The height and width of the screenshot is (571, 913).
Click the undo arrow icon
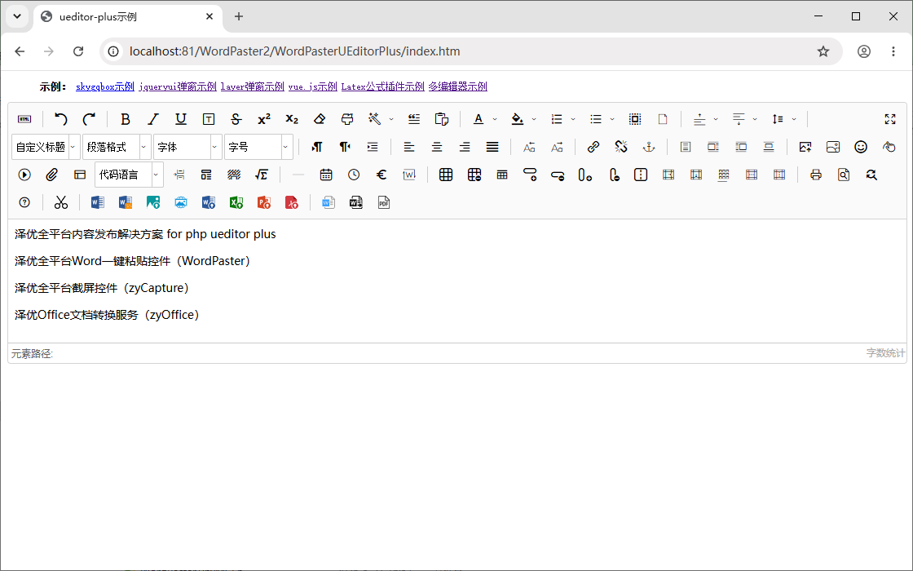pyautogui.click(x=60, y=119)
